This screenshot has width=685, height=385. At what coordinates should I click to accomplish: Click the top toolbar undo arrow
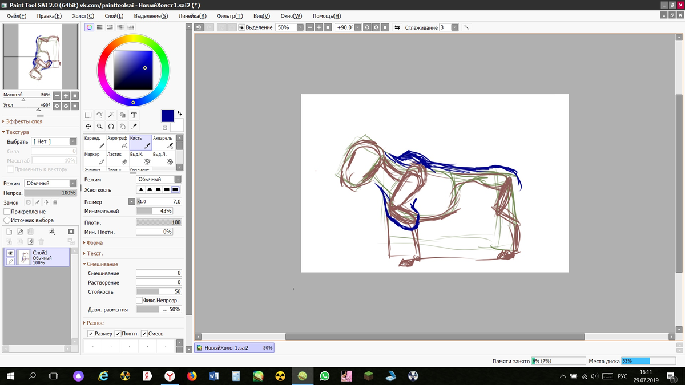[199, 27]
